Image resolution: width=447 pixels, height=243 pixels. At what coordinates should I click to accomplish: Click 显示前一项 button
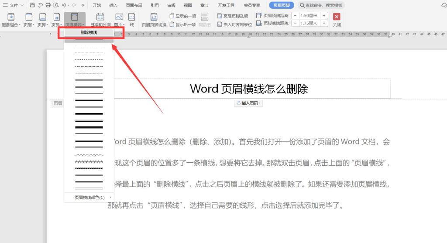click(x=182, y=16)
